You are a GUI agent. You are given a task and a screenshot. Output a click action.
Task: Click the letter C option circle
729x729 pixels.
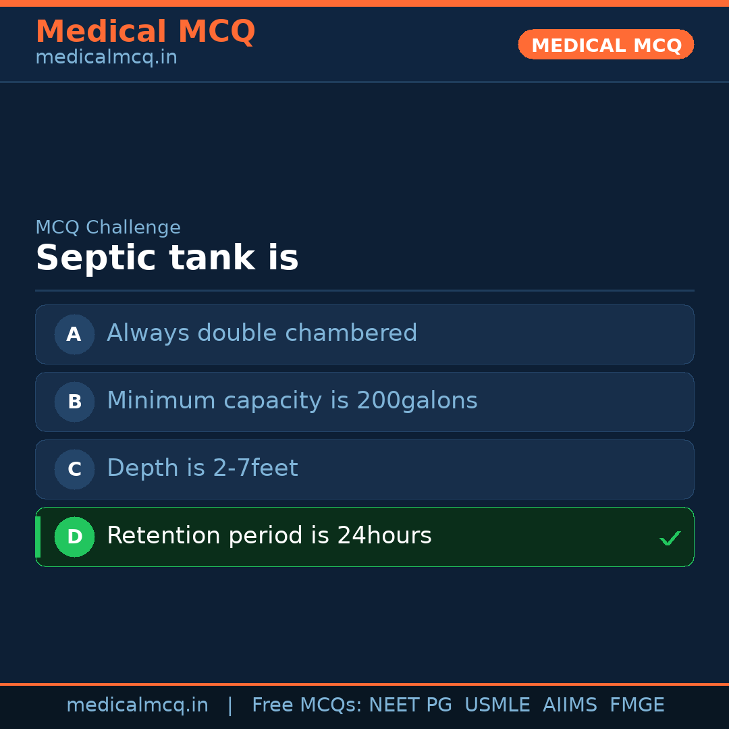74,469
